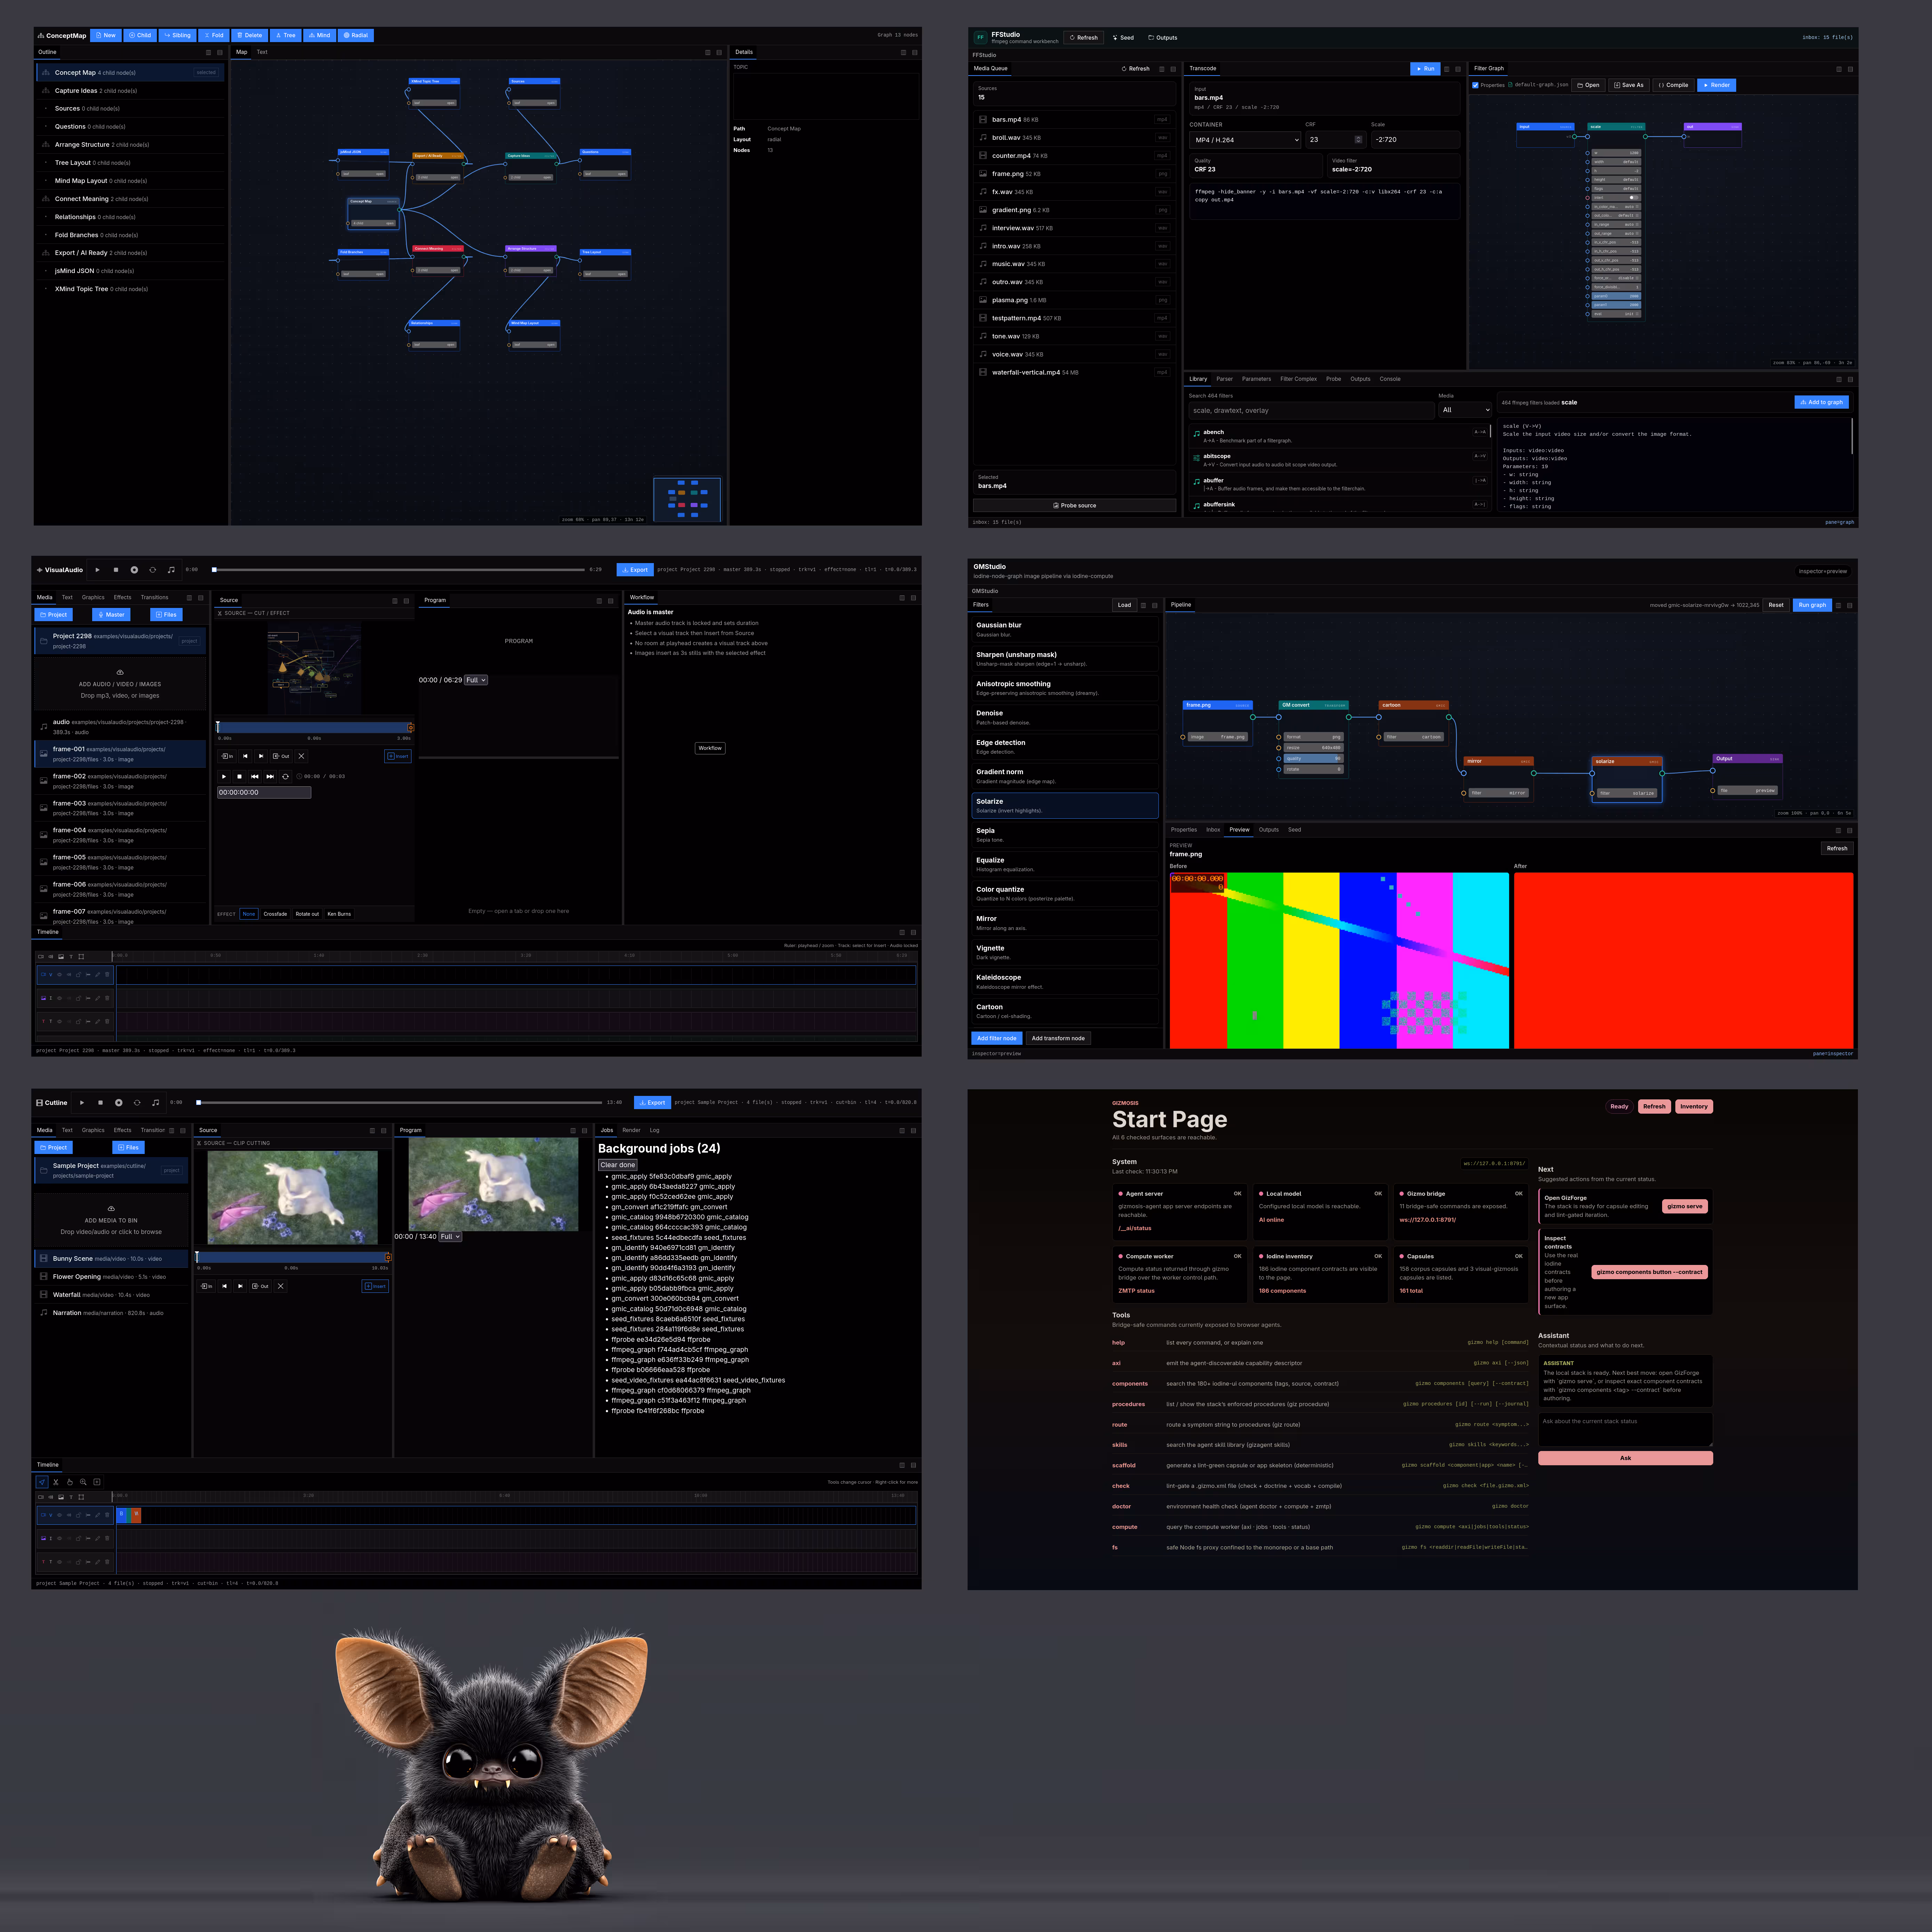Click the loop icon in Cutline transport

tap(137, 1102)
